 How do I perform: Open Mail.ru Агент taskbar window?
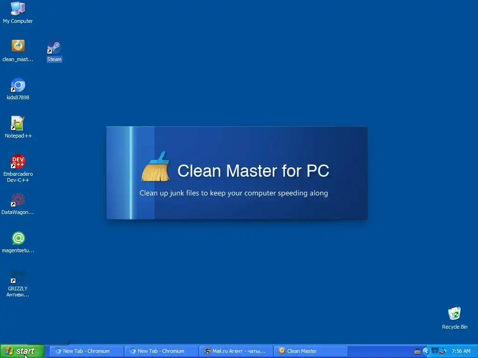(x=236, y=351)
